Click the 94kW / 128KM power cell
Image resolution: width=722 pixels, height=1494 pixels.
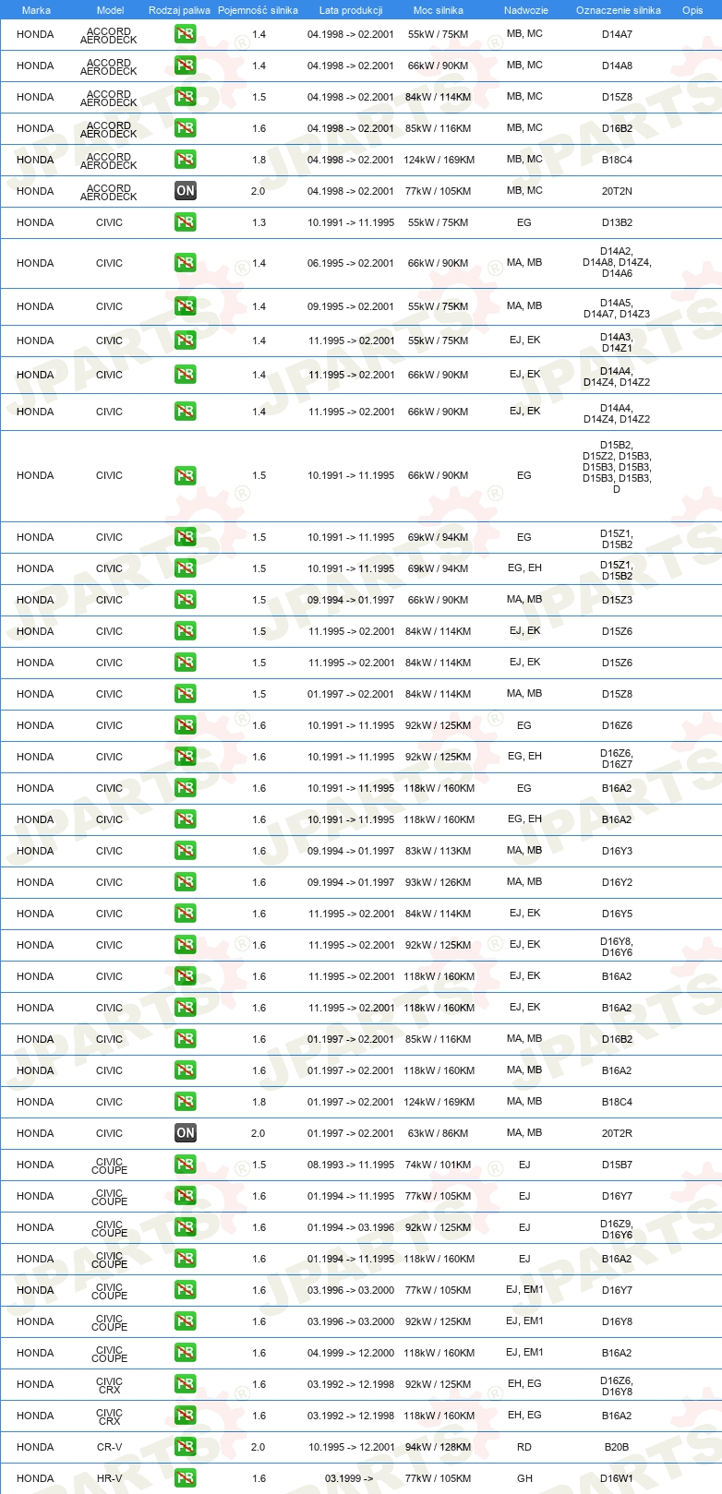click(438, 1447)
